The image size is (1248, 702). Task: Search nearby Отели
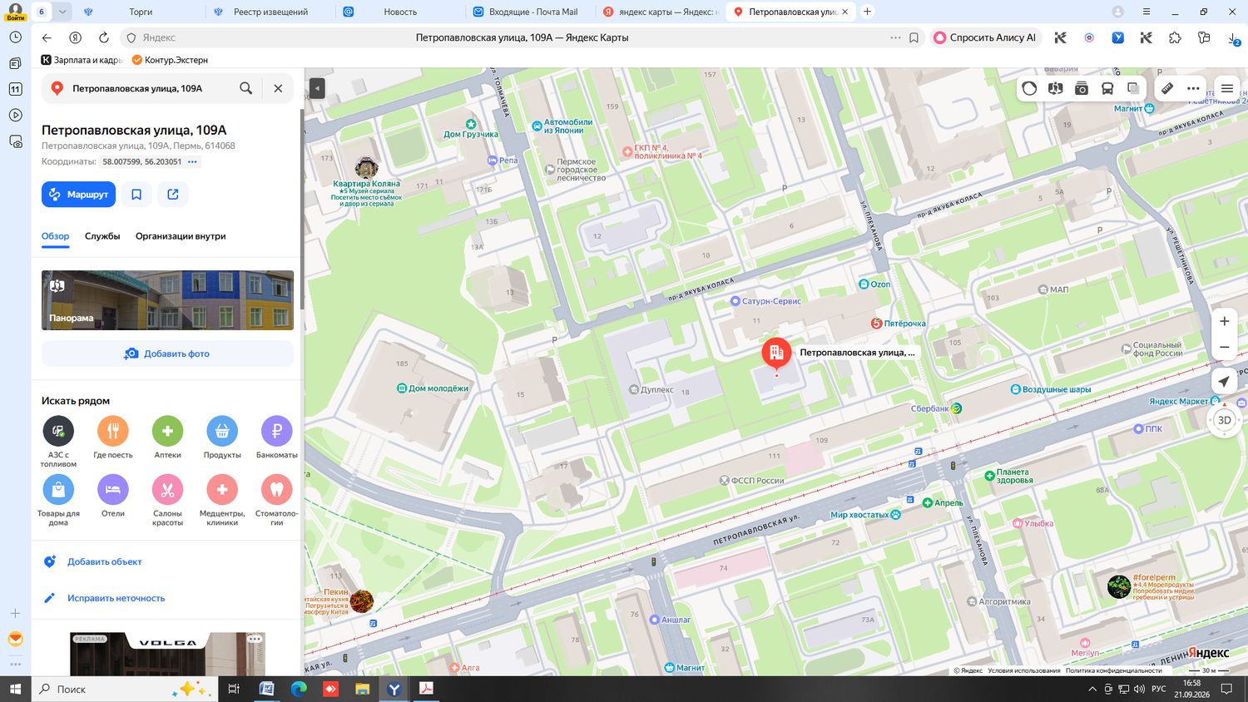tap(113, 496)
